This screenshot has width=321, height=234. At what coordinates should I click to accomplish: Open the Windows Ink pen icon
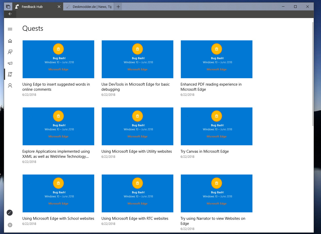(x=10, y=213)
